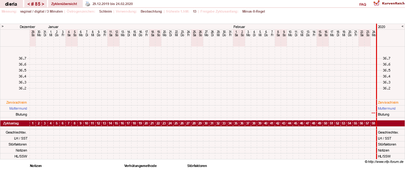Click the left-hand Blutung row label

(x=21, y=114)
